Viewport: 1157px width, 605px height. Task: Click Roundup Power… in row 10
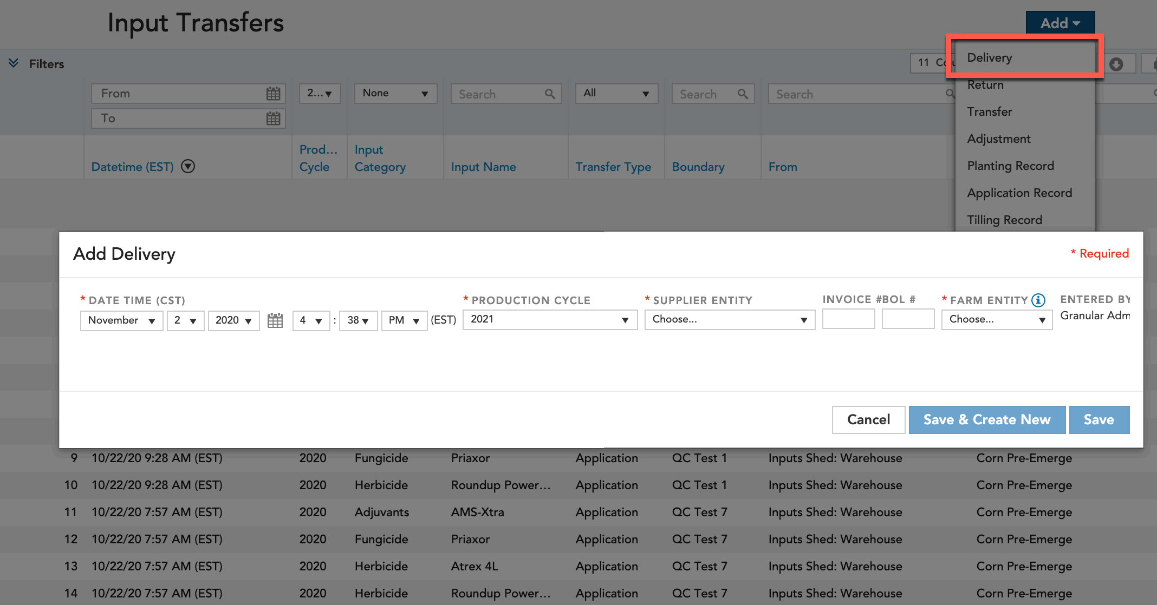click(501, 485)
